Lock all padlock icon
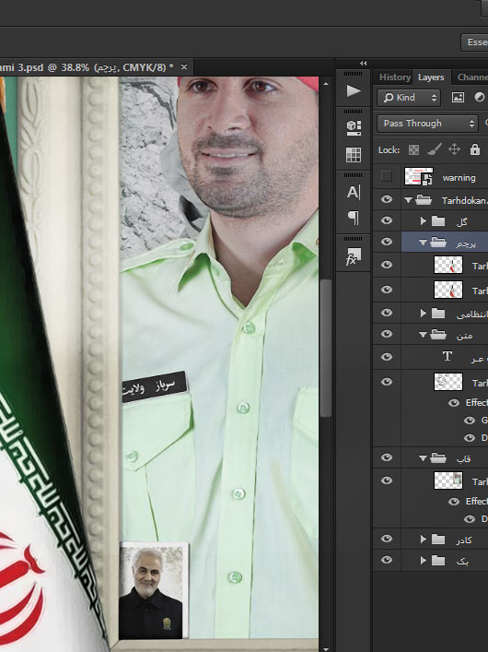This screenshot has height=652, width=488. (x=475, y=149)
